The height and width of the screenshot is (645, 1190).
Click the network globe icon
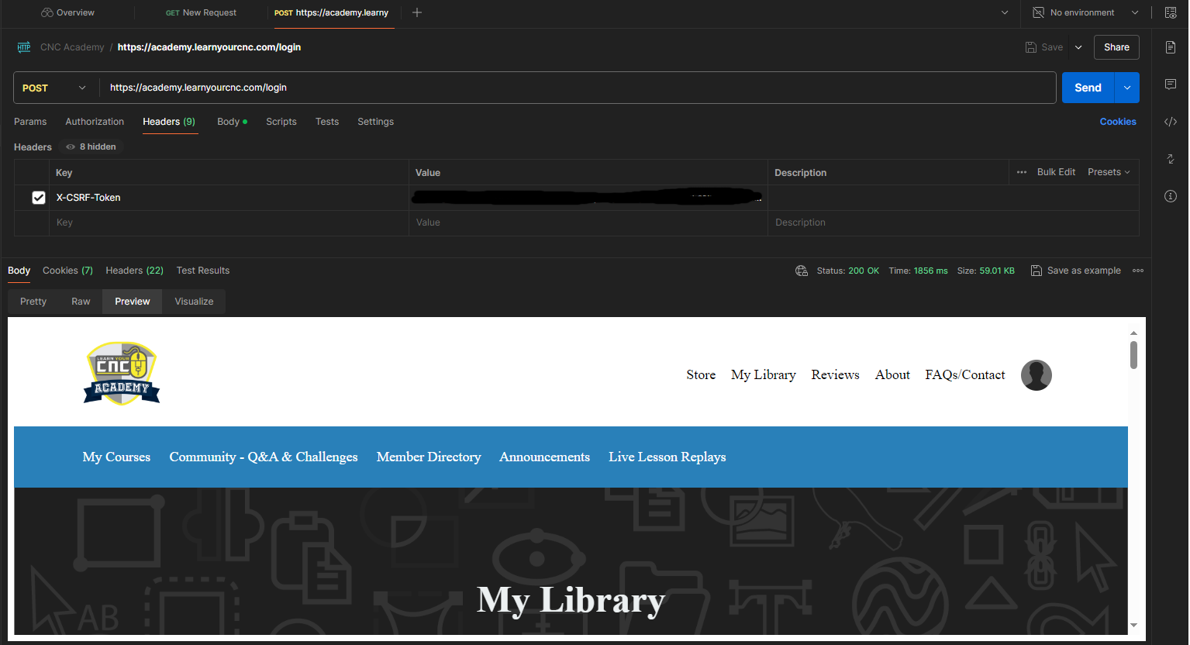(x=802, y=271)
